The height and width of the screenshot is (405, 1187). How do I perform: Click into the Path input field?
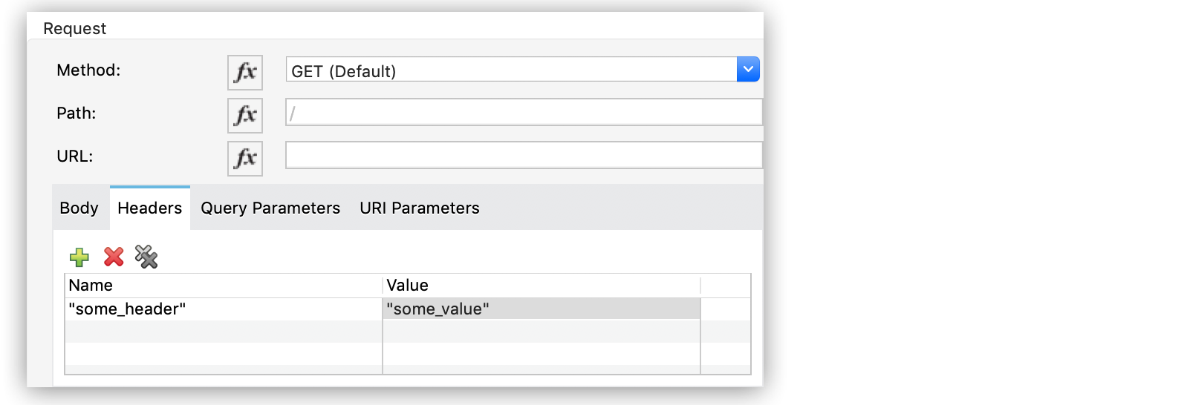click(524, 113)
